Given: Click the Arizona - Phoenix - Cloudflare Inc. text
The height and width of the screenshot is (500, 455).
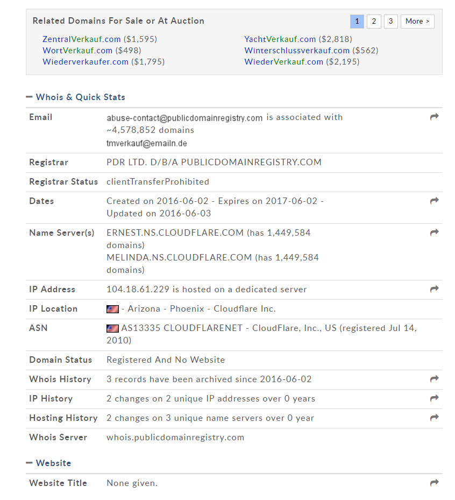Looking at the screenshot, I should [202, 309].
